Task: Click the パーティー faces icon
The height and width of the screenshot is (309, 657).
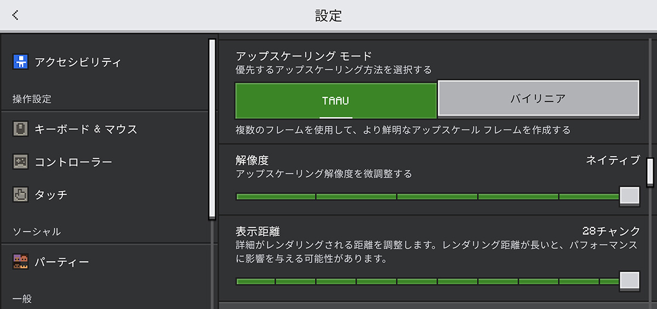Action: click(x=21, y=262)
